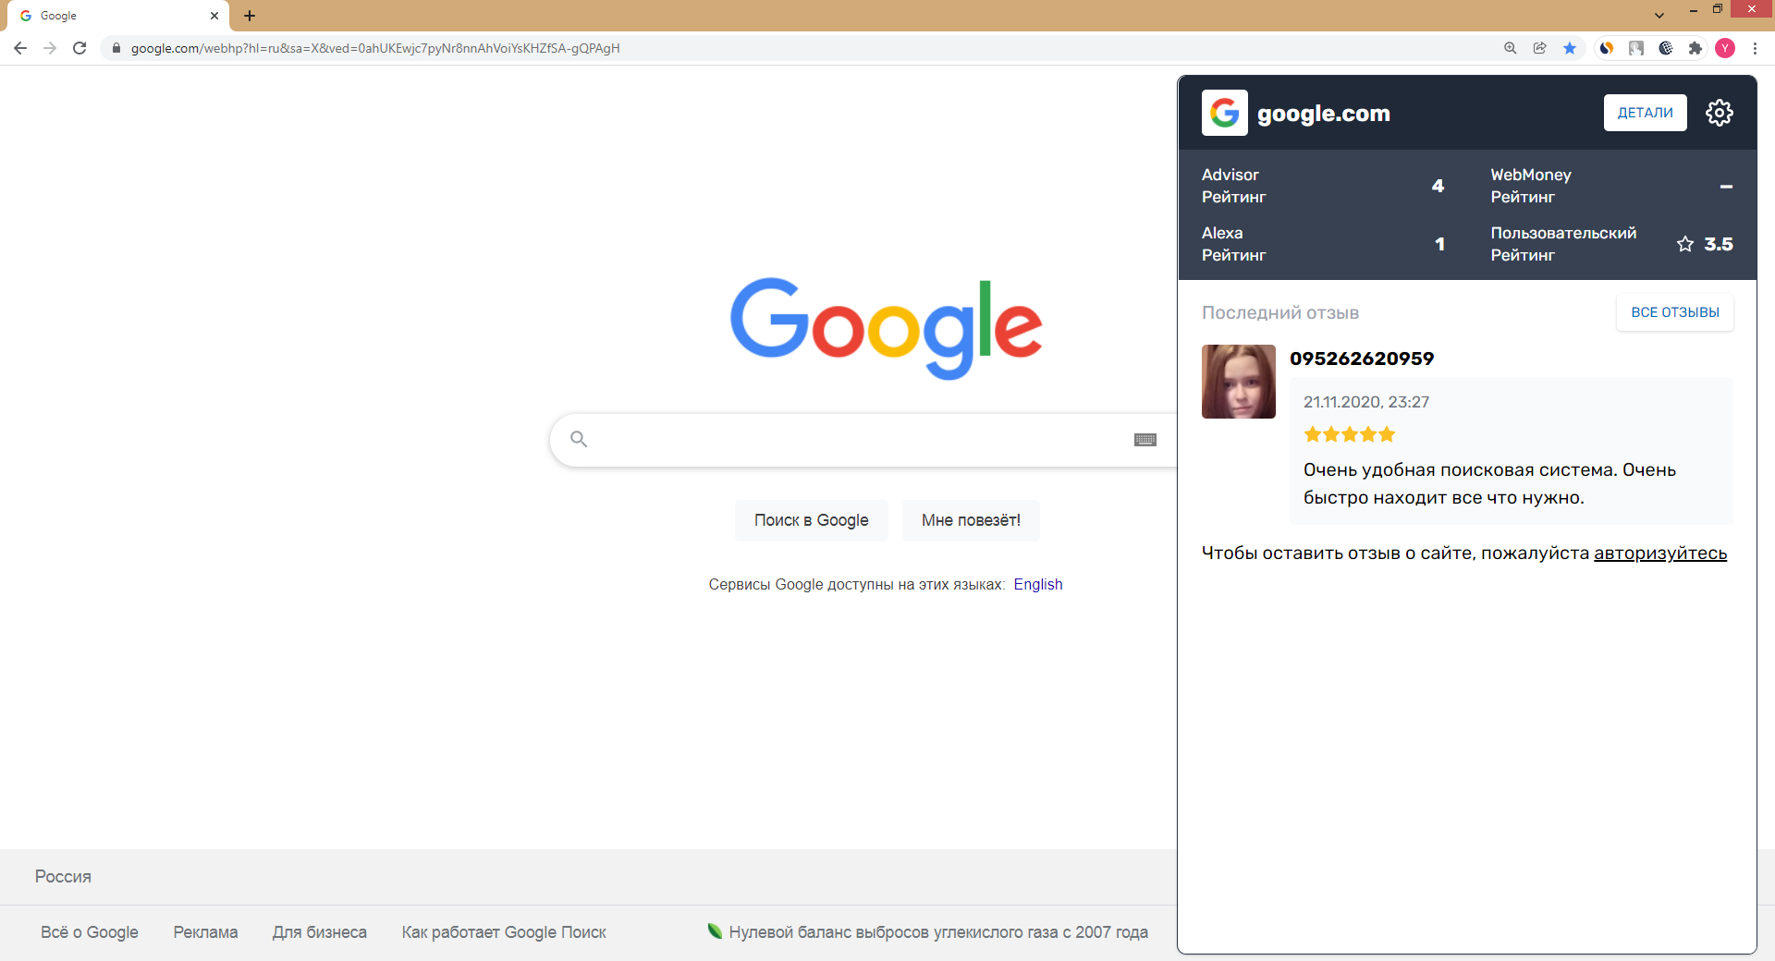Click Alexa Рейтинг label
The height and width of the screenshot is (961, 1775).
(x=1234, y=244)
